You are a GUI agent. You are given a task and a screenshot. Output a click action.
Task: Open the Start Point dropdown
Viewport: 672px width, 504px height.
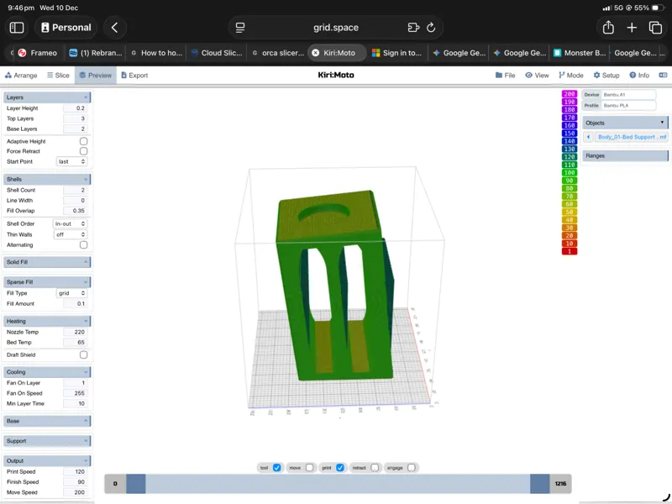pyautogui.click(x=71, y=161)
